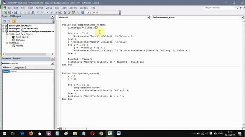Open Properties Window toolbar icon

pyautogui.click(x=69, y=13)
